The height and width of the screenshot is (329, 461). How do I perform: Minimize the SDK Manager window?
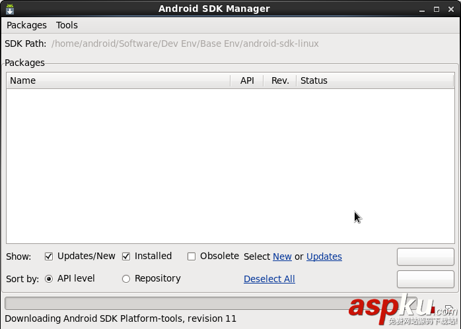(x=422, y=9)
